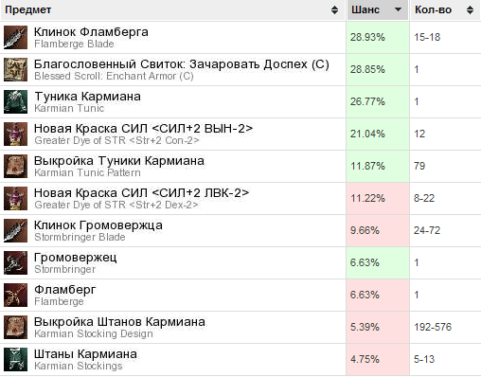The height and width of the screenshot is (377, 481).
Task: Click the green 28.93% chance cell
Action: [x=378, y=38]
